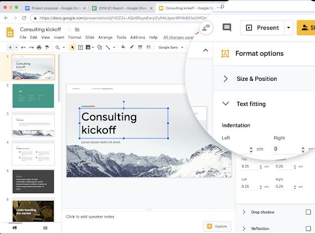Click the browser reload icon
Image resolution: width=315 pixels, height=234 pixels.
(24, 18)
